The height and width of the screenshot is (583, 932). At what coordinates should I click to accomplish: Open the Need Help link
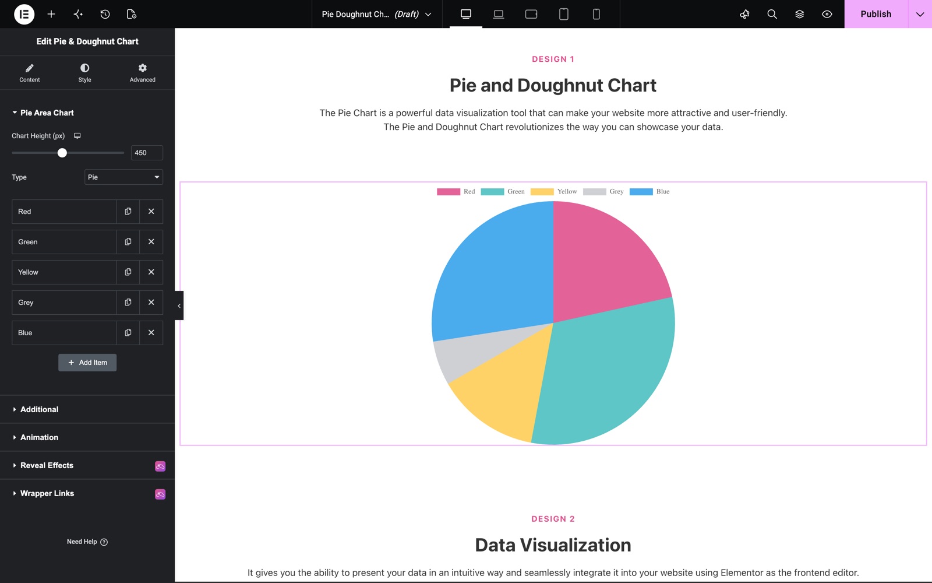pyautogui.click(x=87, y=542)
